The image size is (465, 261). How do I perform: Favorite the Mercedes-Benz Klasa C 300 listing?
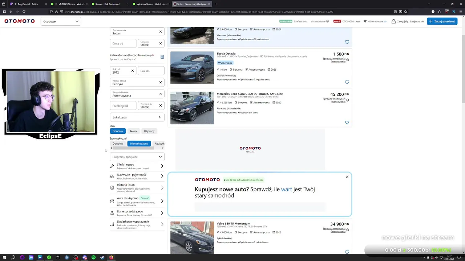coord(347,123)
